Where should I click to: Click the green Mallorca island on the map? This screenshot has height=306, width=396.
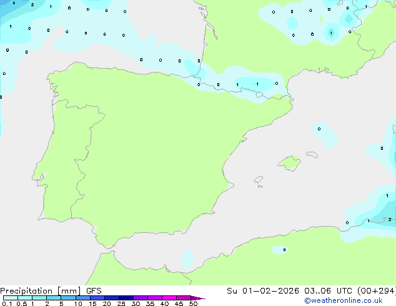[x=289, y=163]
